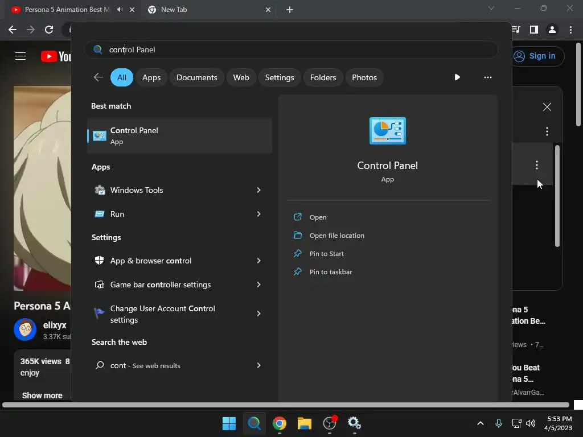Screen dimensions: 583x437
Task: Open File Explorer from taskbar
Action: pos(305,423)
